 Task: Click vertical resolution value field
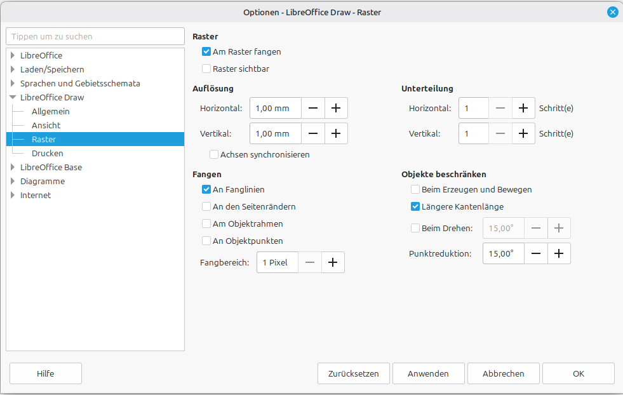click(x=276, y=133)
